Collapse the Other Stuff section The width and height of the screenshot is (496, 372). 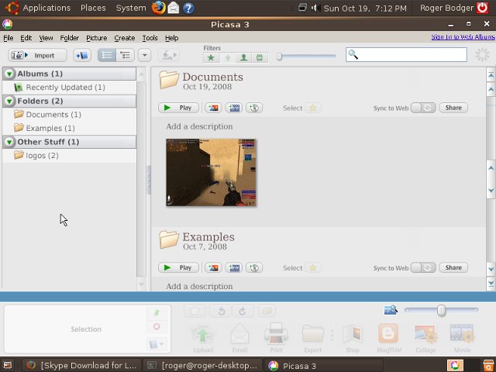(x=9, y=142)
